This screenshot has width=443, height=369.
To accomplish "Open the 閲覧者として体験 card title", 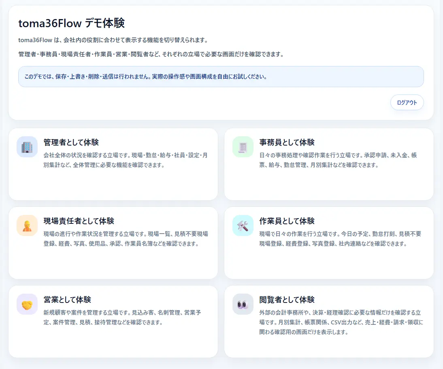I will [287, 300].
